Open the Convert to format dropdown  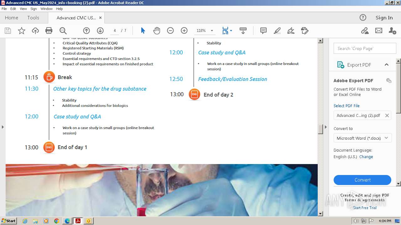pos(362,138)
